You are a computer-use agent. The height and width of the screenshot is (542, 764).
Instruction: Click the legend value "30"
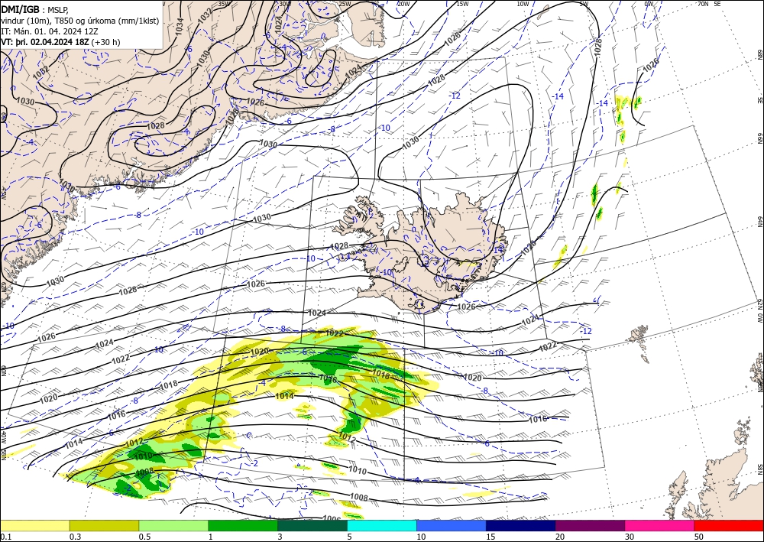click(x=630, y=537)
